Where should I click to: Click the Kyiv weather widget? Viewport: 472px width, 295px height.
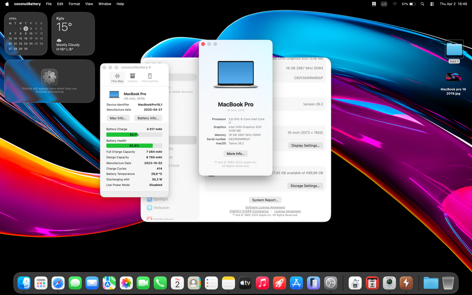pos(73,34)
